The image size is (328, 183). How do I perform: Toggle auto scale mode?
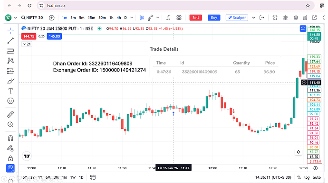point(317,177)
